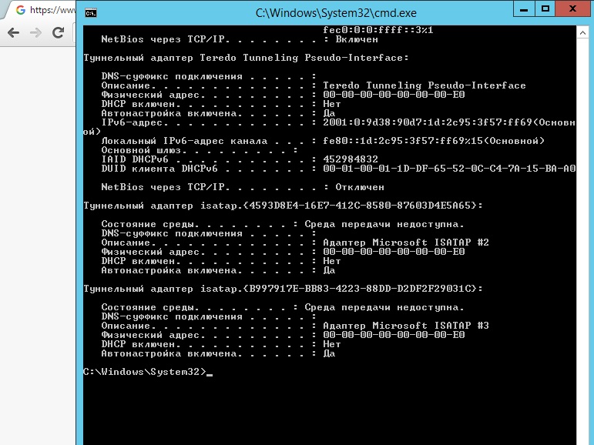Click the IAID DHCPv6 value 452984832
Viewport: 594px width, 445px height.
(x=351, y=159)
